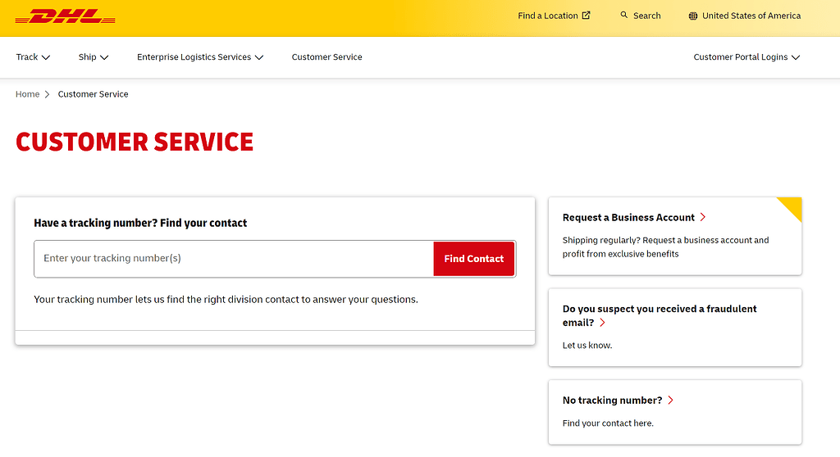Click the red arrow next to Request a Business Account
This screenshot has width=840, height=457.
coord(703,218)
